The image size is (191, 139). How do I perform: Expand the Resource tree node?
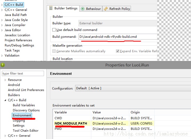[5, 80]
